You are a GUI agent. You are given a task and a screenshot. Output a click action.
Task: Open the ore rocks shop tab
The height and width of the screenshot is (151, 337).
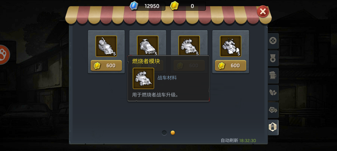pos(273,110)
